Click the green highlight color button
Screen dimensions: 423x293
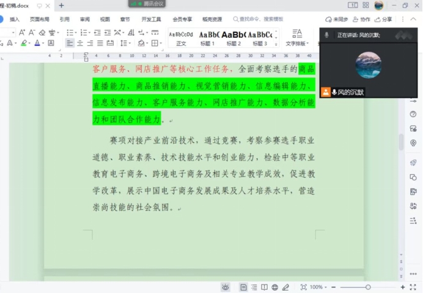(24, 43)
